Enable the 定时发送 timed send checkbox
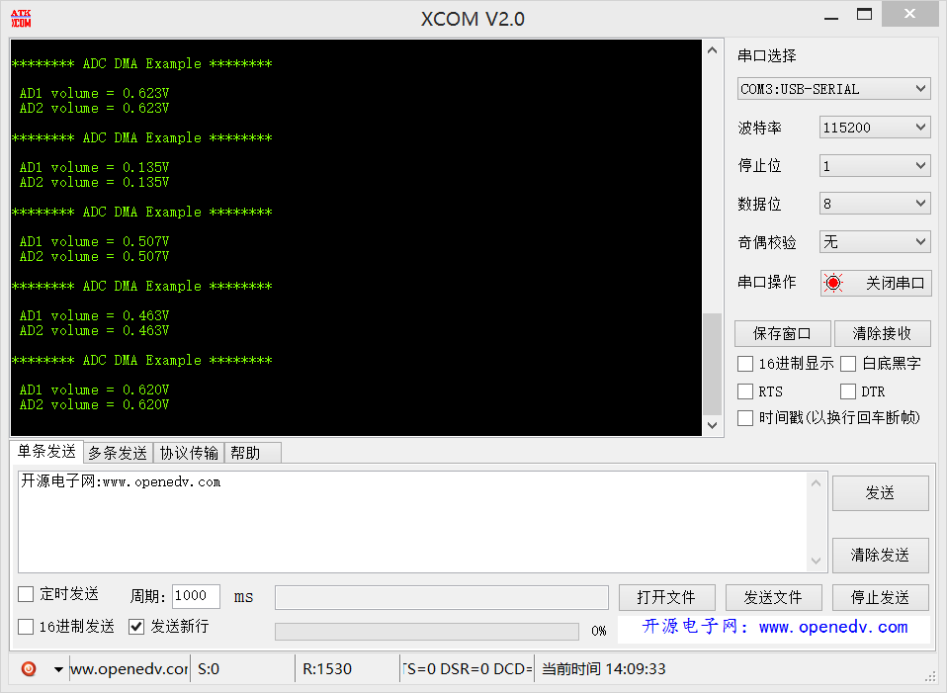The height and width of the screenshot is (693, 947). click(x=26, y=594)
